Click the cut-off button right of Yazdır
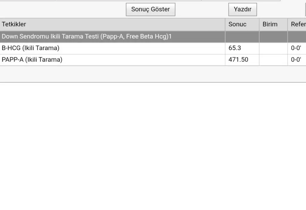 305,9
